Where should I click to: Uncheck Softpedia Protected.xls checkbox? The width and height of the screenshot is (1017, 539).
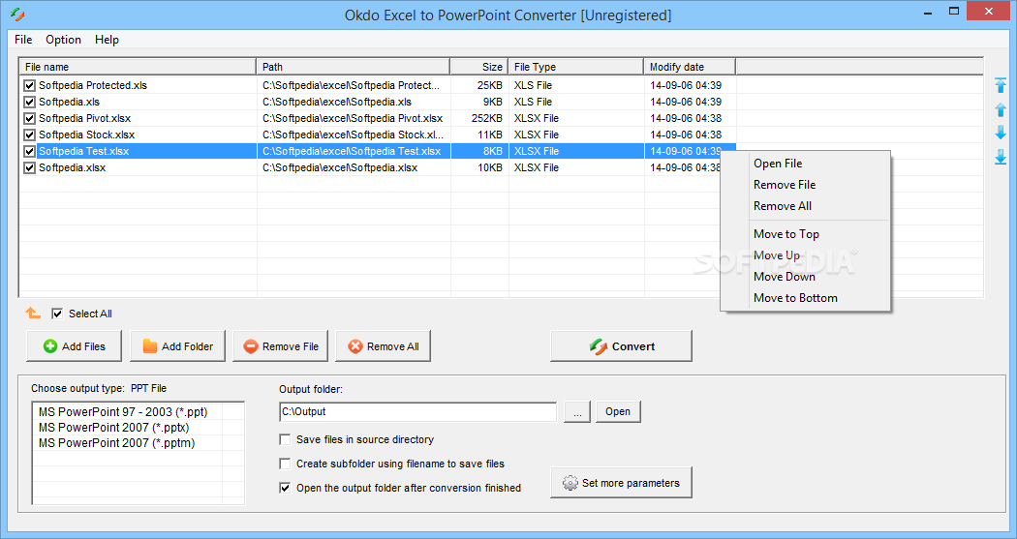click(x=29, y=85)
